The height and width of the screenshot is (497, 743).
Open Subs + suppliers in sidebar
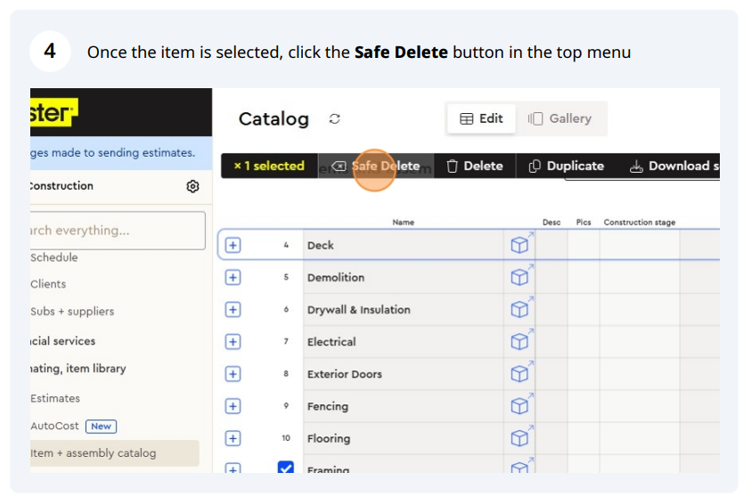pos(72,312)
